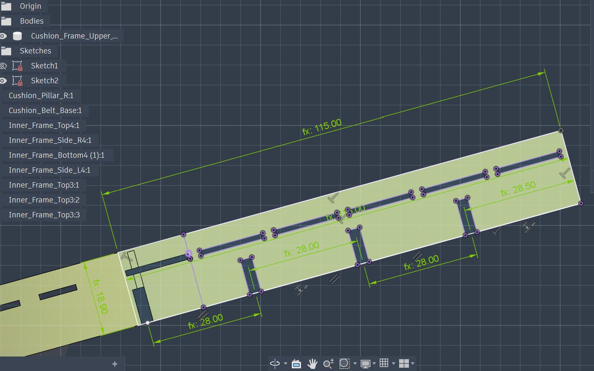Click the Sketches folder icon
594x371 pixels.
pyautogui.click(x=6, y=51)
